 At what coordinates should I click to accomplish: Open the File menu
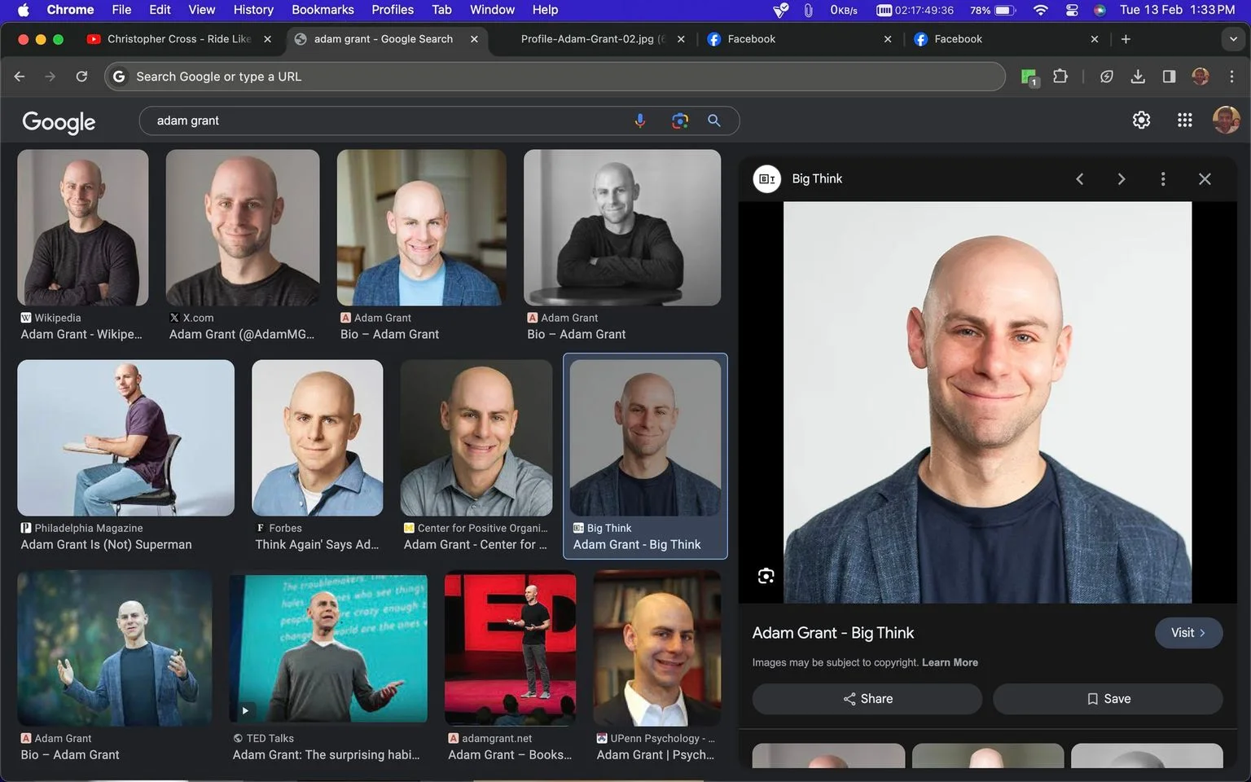pyautogui.click(x=121, y=10)
